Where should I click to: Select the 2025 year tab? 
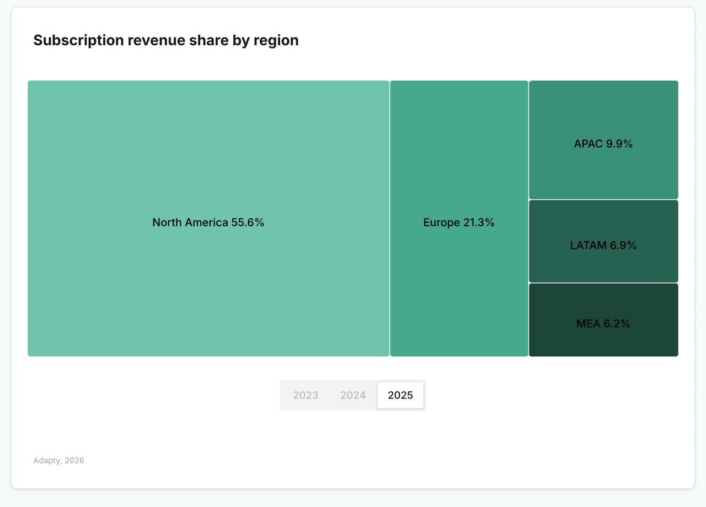click(x=400, y=395)
